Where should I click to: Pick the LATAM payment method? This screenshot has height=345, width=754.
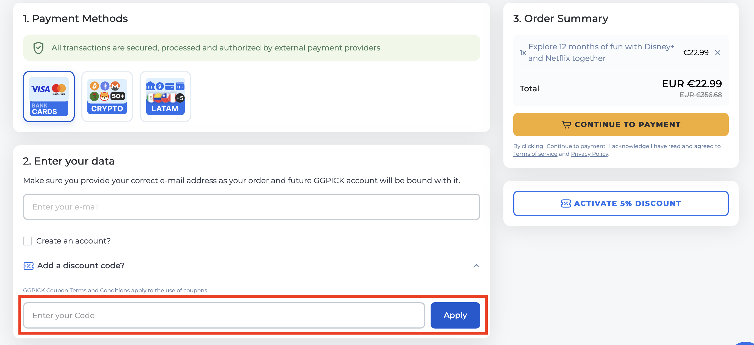[165, 97]
